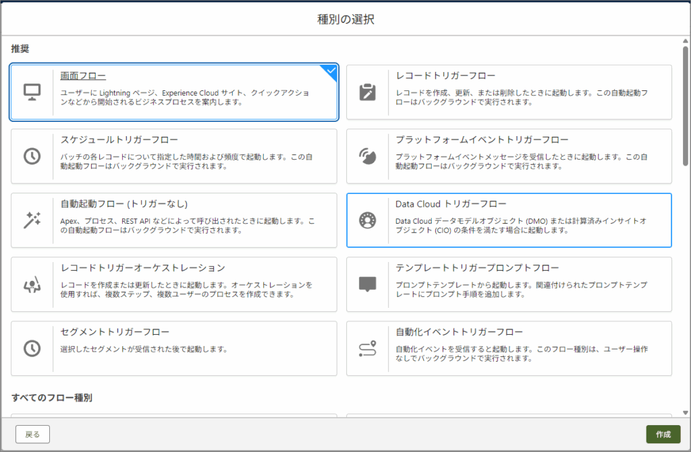The width and height of the screenshot is (691, 452).
Task: Pick the スケジュールトリガーフロー title text
Action: pyautogui.click(x=119, y=139)
